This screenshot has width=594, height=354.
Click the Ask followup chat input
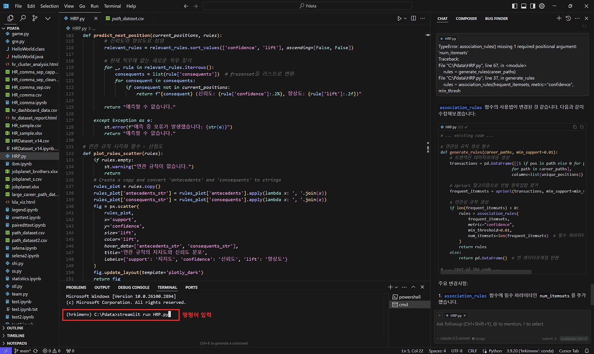512,324
